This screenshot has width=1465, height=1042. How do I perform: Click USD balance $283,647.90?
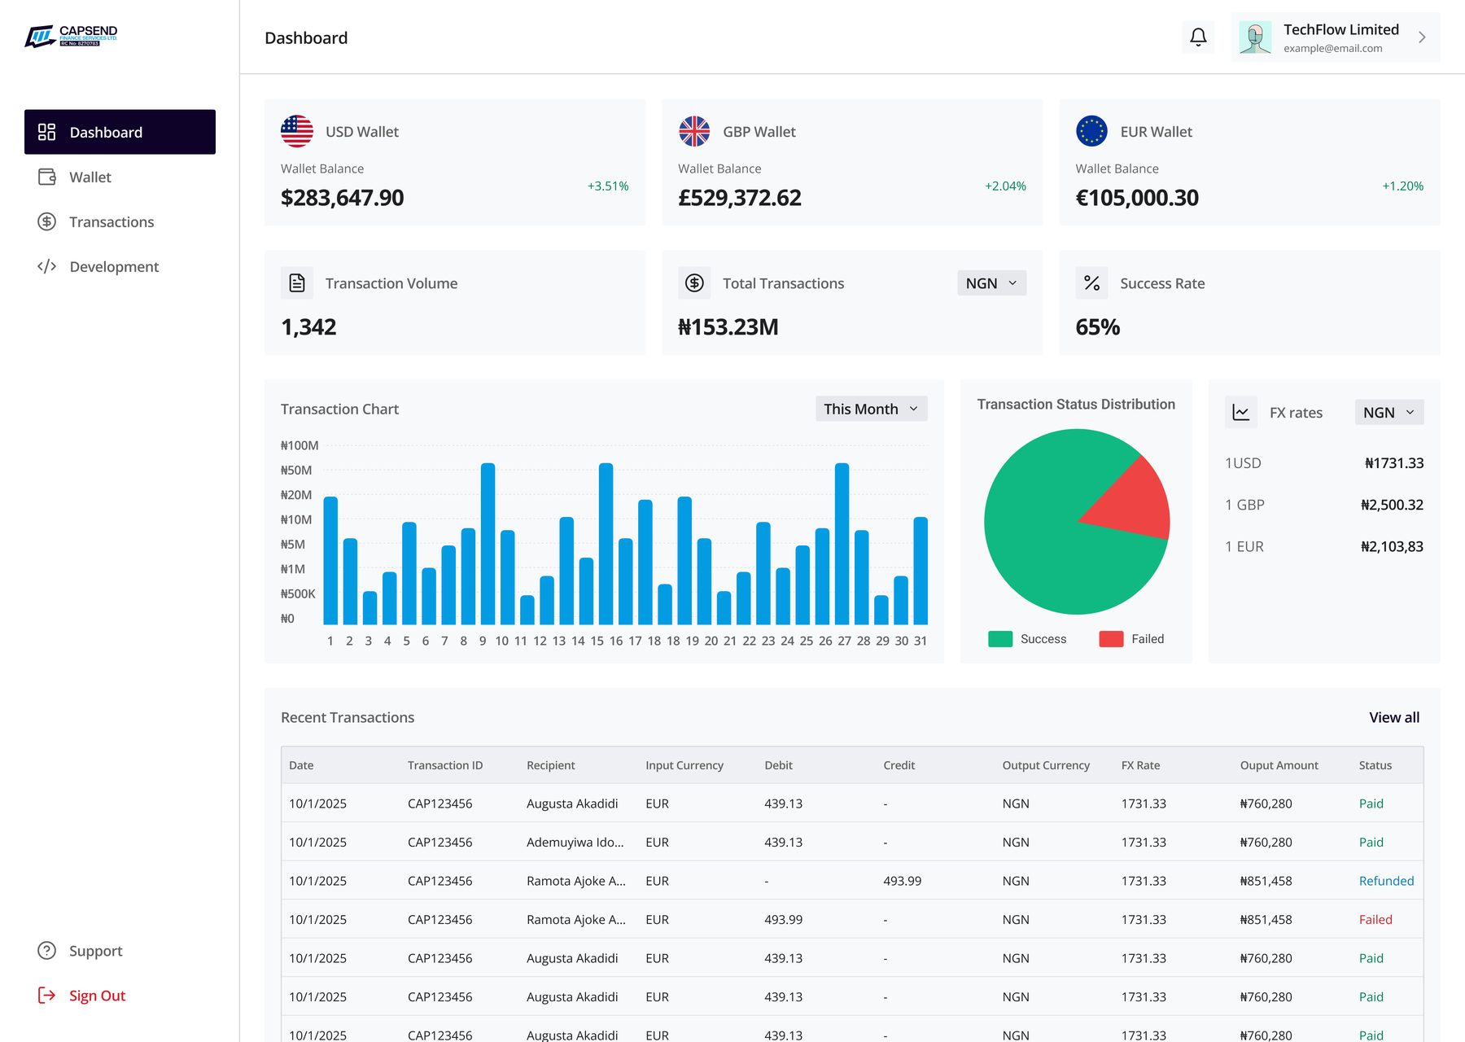(342, 198)
